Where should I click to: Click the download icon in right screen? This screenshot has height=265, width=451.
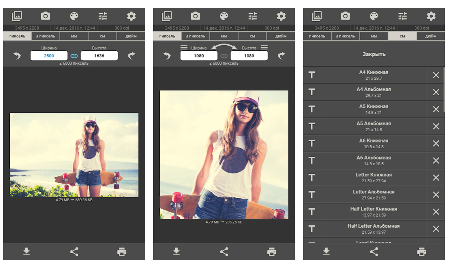(x=326, y=252)
